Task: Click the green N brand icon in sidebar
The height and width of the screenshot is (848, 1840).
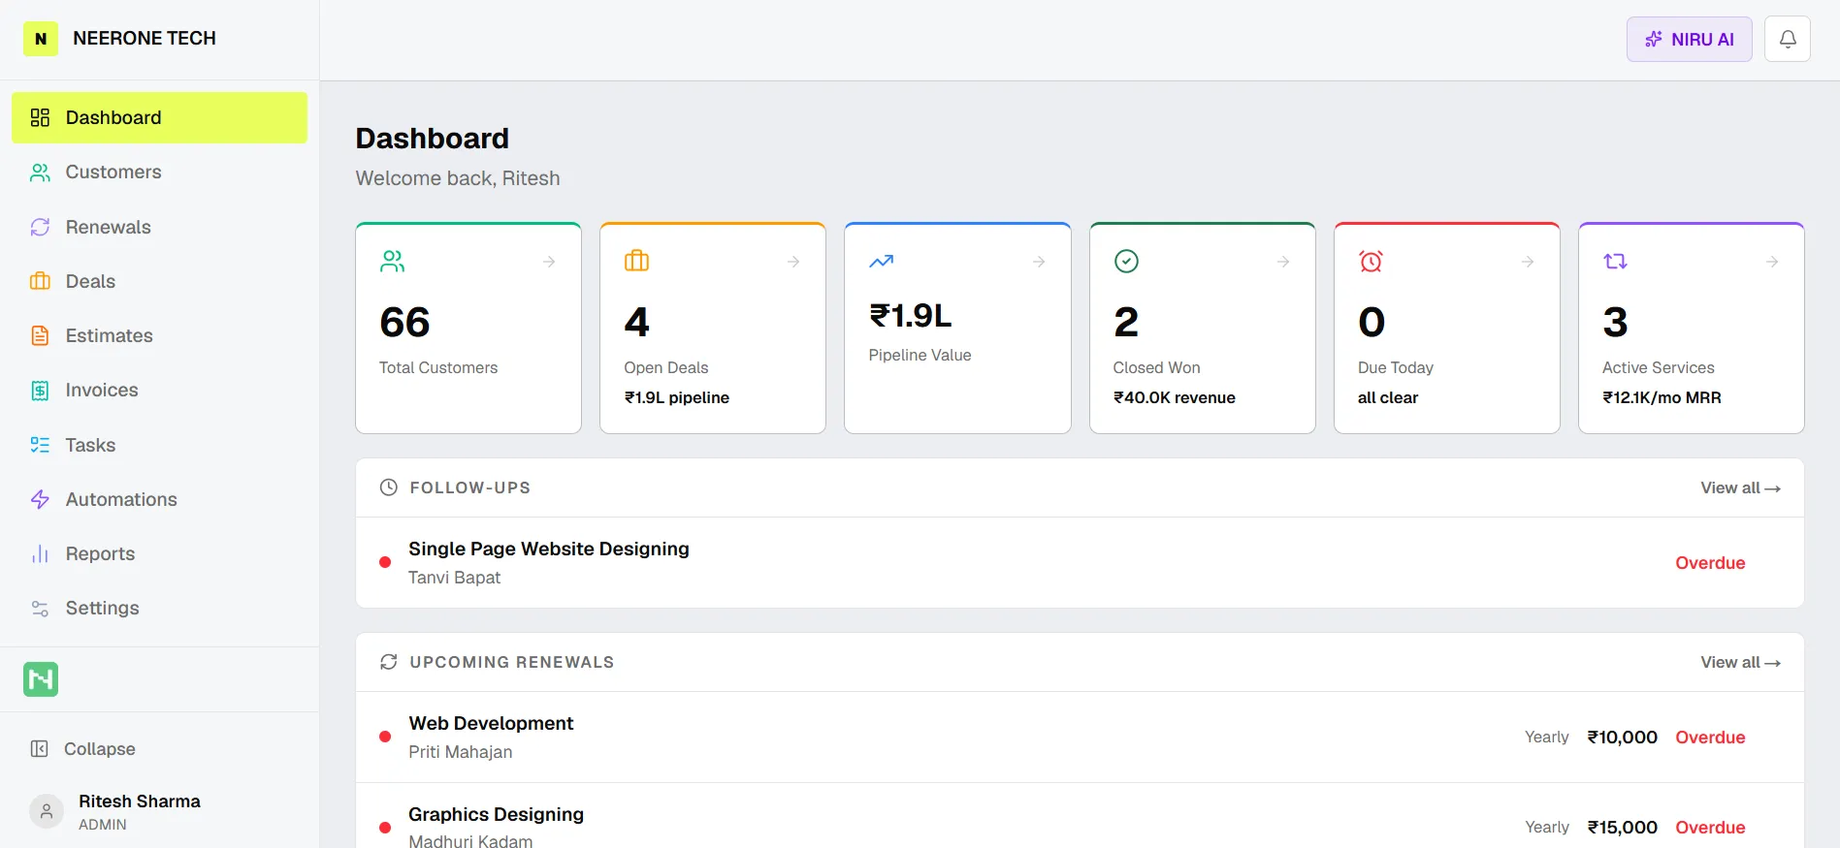Action: coord(41,679)
